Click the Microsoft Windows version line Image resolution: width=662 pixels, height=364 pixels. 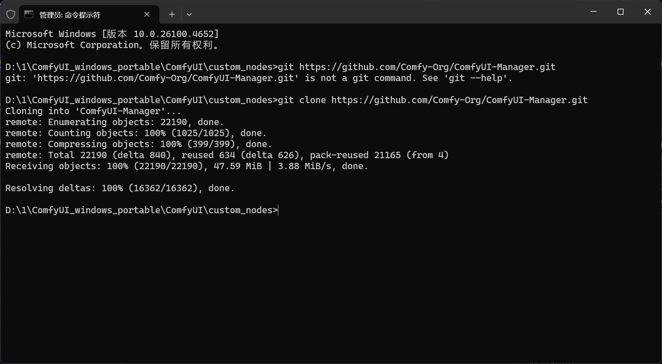(112, 34)
